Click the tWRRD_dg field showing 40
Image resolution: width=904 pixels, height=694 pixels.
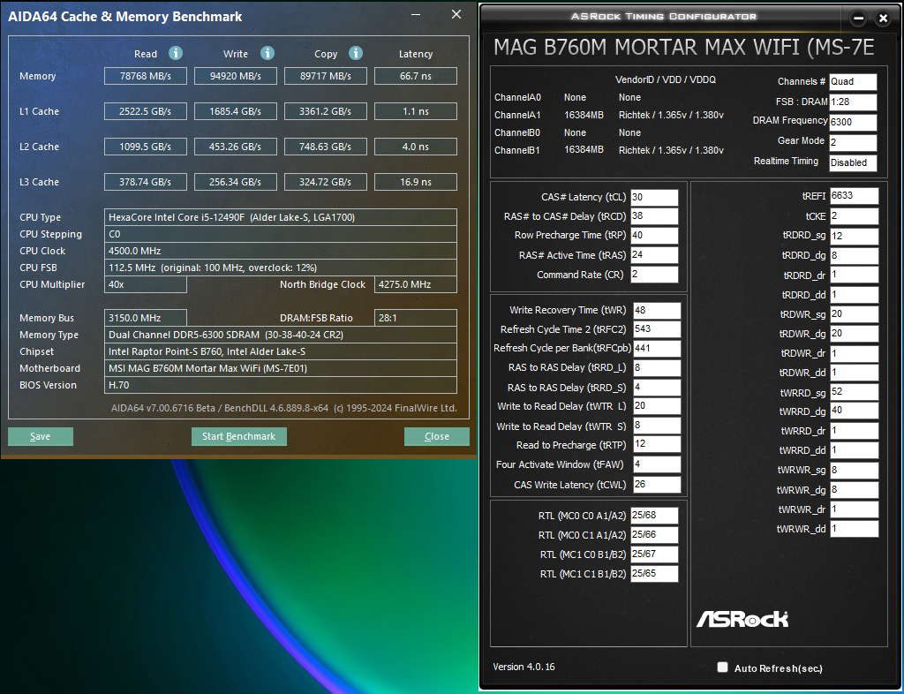[854, 411]
